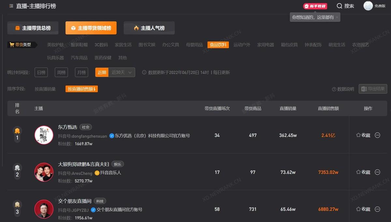The height and width of the screenshot is (222, 391).
Task: Click 带货直播场次 column header
Action: click(217, 109)
